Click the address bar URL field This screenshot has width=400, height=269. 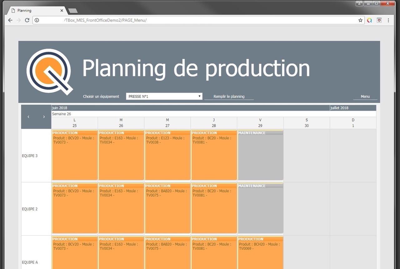point(198,20)
